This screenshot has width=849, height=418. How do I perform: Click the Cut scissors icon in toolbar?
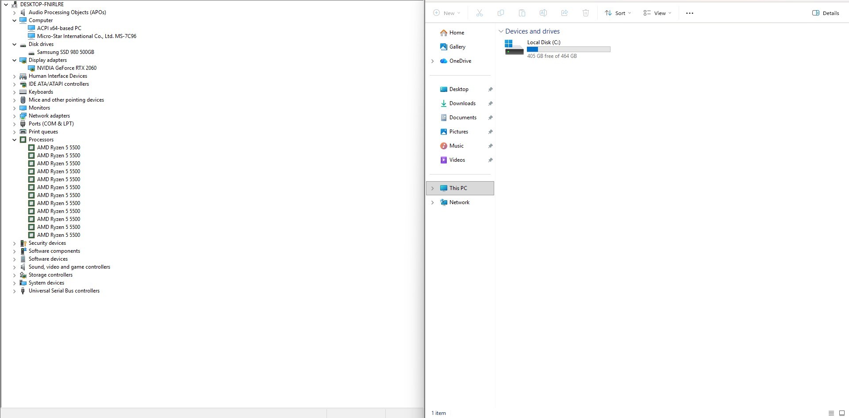pyautogui.click(x=479, y=13)
